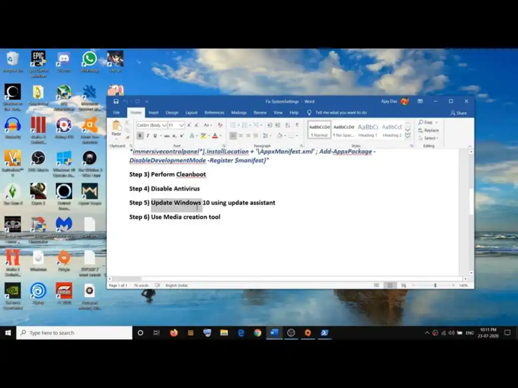Toggle the Show/Hide paragraph marks button
This screenshot has width=518, height=388.
tap(297, 125)
